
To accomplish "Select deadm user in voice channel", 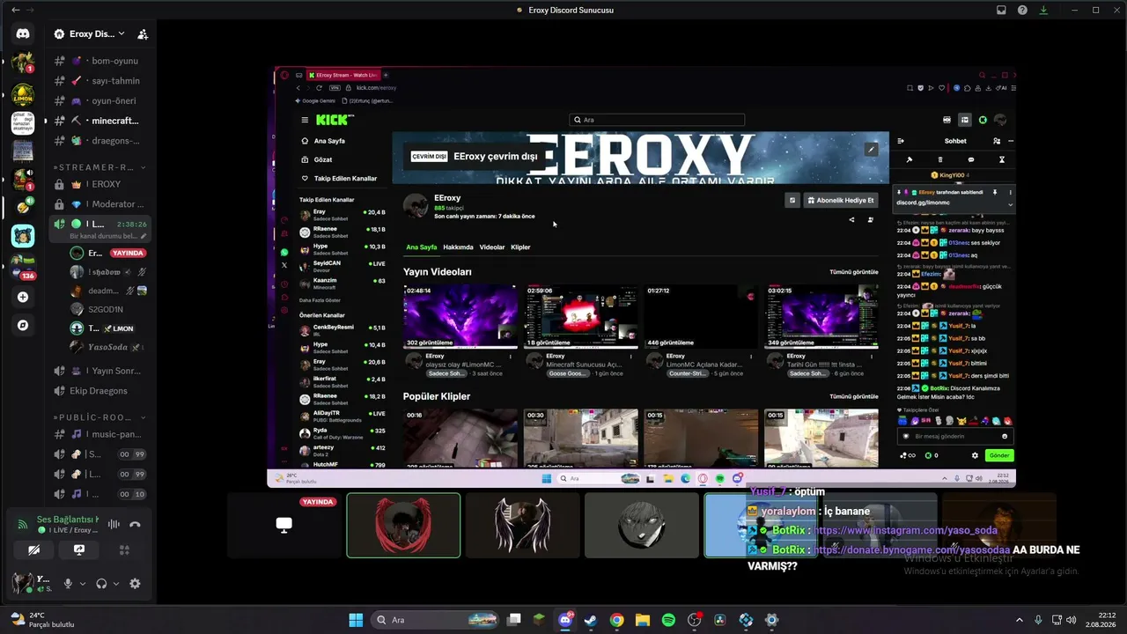I will point(107,291).
